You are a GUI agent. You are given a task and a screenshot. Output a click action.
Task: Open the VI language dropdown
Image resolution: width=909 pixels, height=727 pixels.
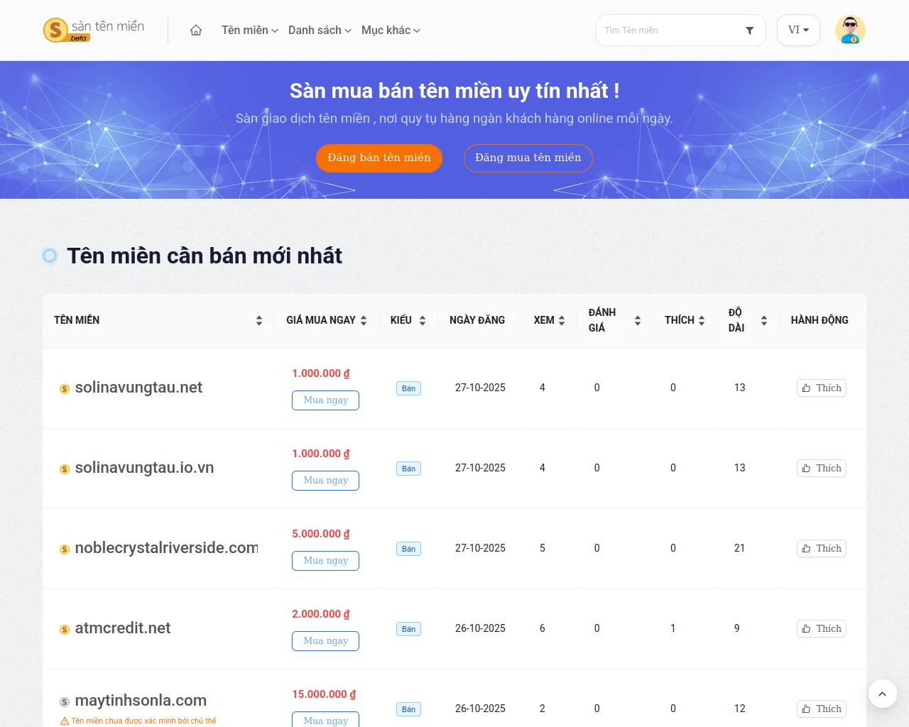click(x=798, y=30)
